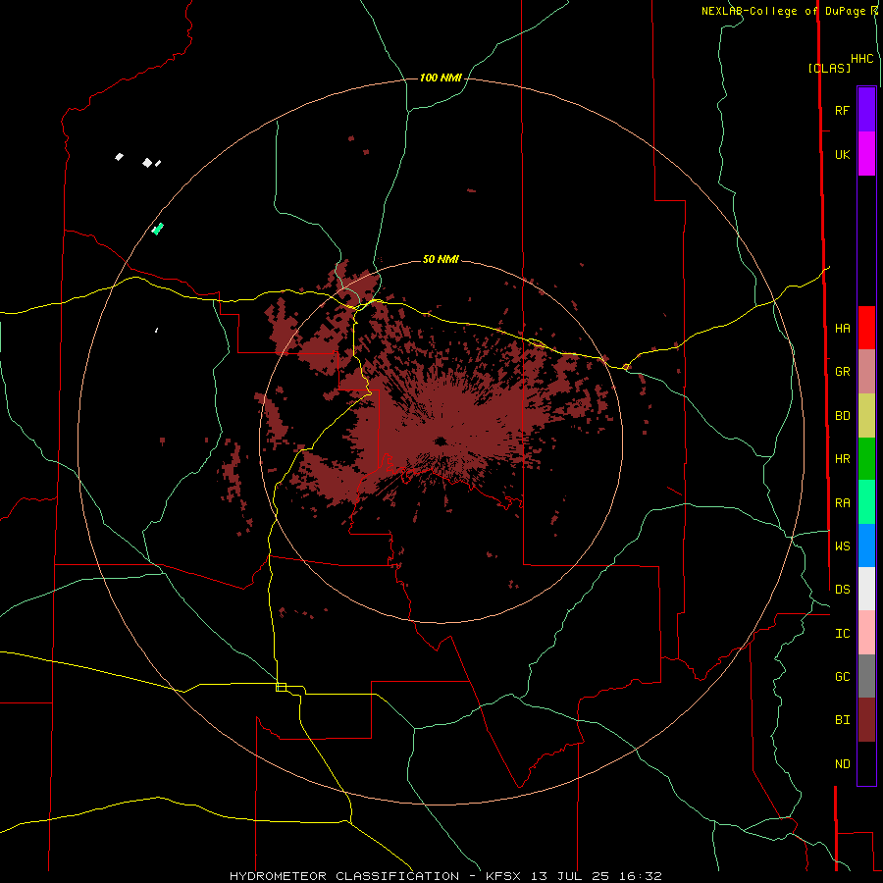Click the DS legend label

842,589
